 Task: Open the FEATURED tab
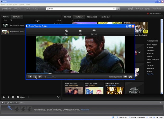coord(67,17)
